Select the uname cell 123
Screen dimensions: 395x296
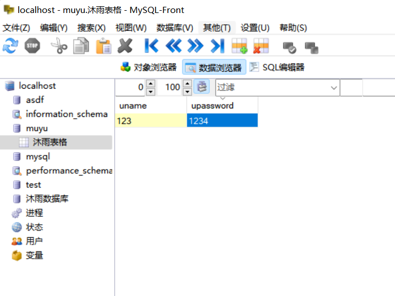pos(151,121)
